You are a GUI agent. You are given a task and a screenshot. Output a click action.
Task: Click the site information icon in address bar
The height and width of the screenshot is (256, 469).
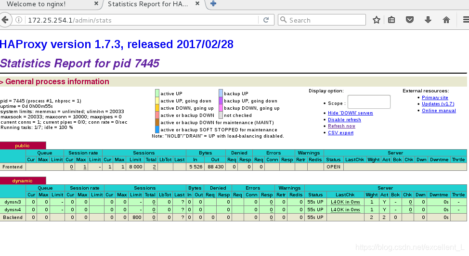(19, 20)
